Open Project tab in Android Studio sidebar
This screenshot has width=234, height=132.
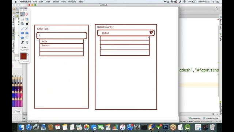click(x=13, y=33)
